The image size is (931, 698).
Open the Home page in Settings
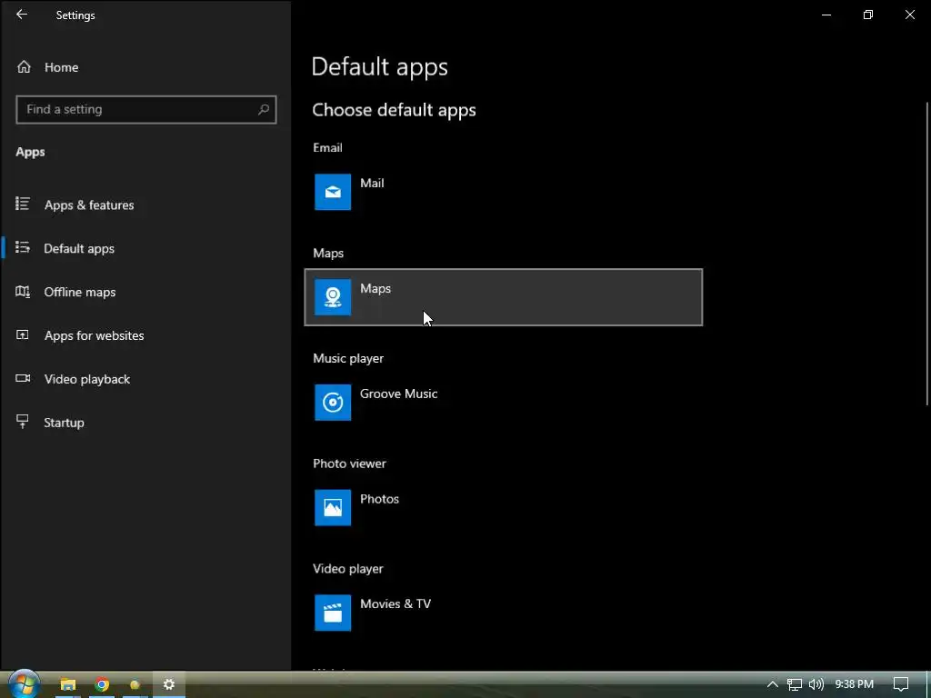[x=145, y=67]
